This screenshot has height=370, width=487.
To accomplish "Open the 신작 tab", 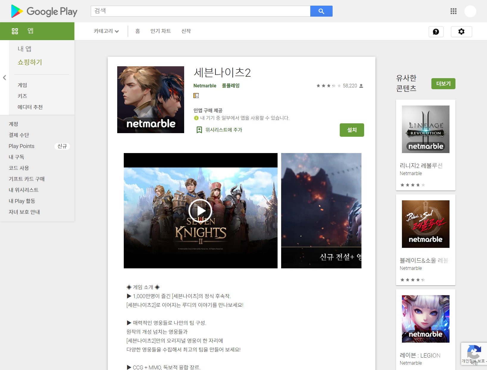I will (x=186, y=31).
